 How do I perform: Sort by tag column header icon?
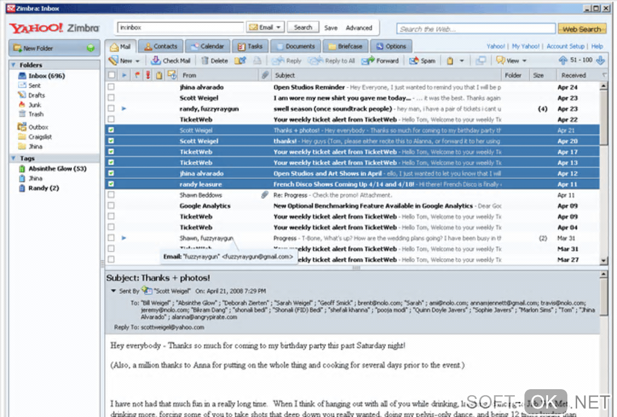159,75
